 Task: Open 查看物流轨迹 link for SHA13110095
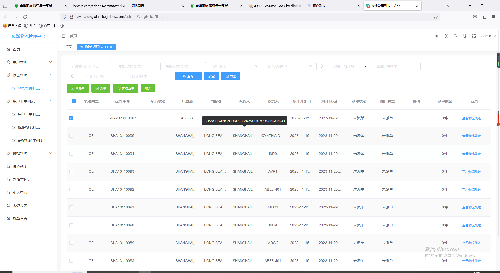pyautogui.click(x=471, y=136)
